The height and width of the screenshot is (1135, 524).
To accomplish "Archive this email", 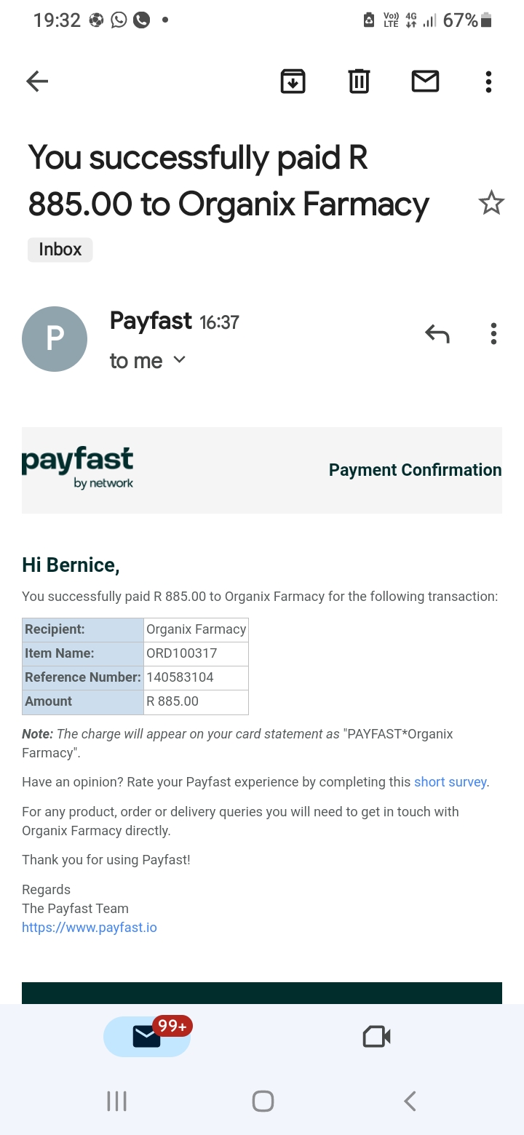I will [x=293, y=81].
